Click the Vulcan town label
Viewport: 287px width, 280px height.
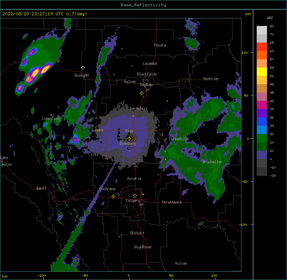click(x=181, y=263)
